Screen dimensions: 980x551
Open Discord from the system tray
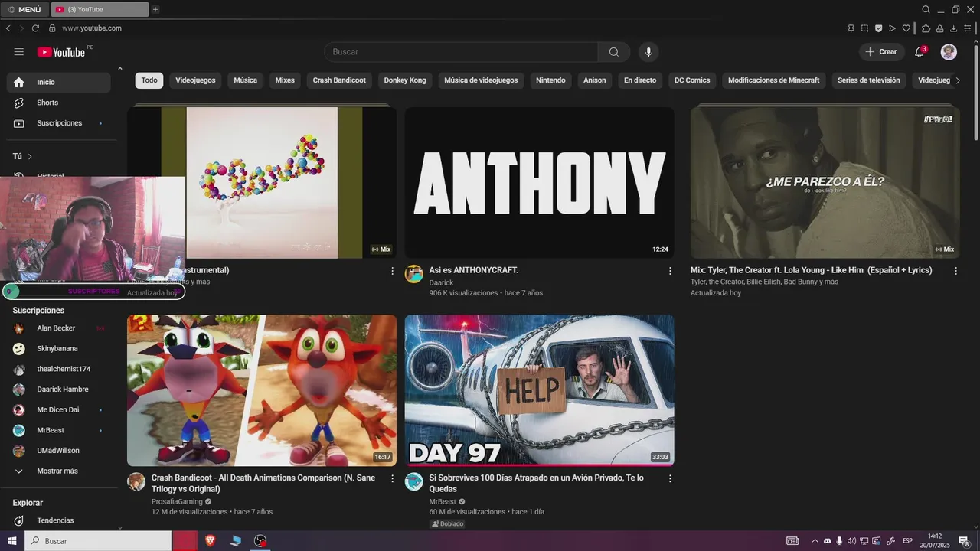point(827,541)
